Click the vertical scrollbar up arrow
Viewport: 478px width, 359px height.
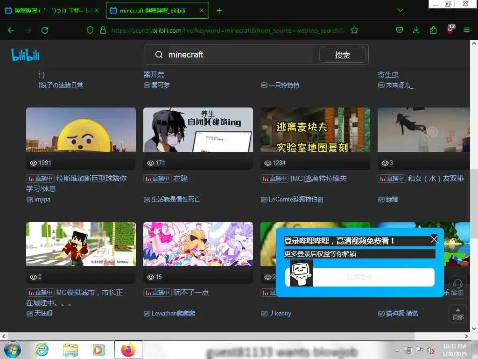click(474, 43)
